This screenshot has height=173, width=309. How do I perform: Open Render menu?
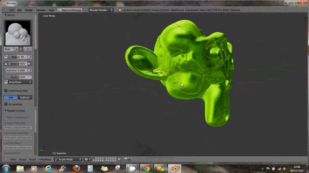29,10
